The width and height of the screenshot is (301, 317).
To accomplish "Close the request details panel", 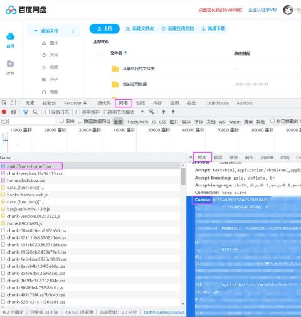I will (191, 157).
